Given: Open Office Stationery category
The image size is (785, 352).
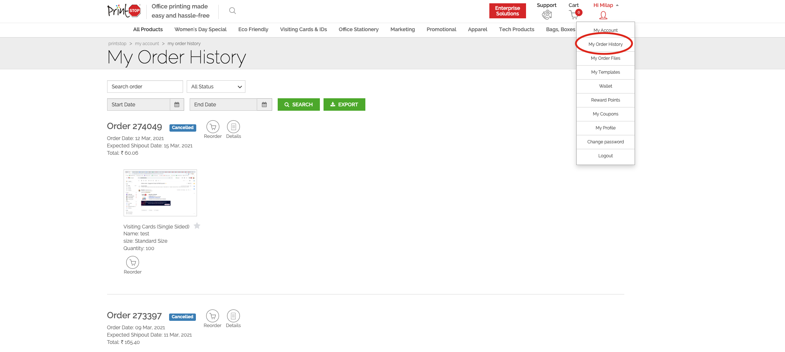Looking at the screenshot, I should click(x=359, y=29).
